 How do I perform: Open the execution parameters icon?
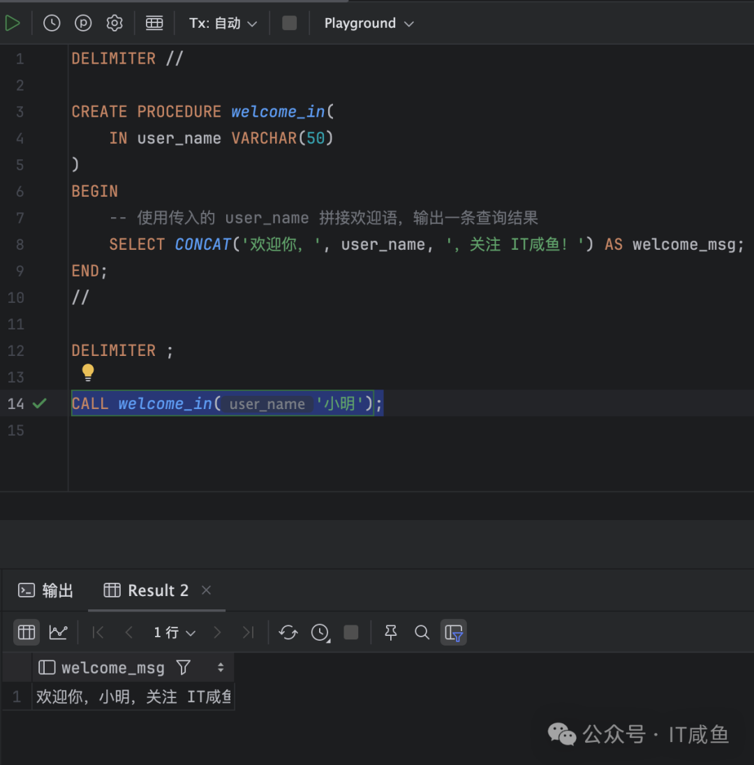pos(82,22)
